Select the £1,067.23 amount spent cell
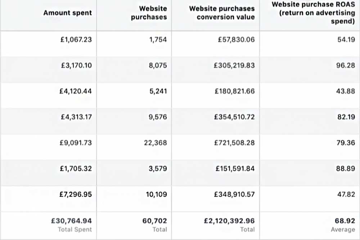This screenshot has height=240, width=360. pos(76,40)
